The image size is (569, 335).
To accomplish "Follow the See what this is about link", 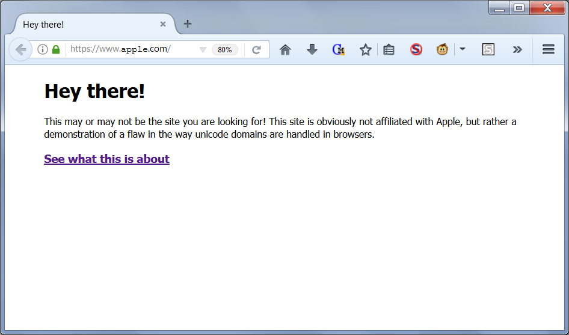I will [x=106, y=159].
